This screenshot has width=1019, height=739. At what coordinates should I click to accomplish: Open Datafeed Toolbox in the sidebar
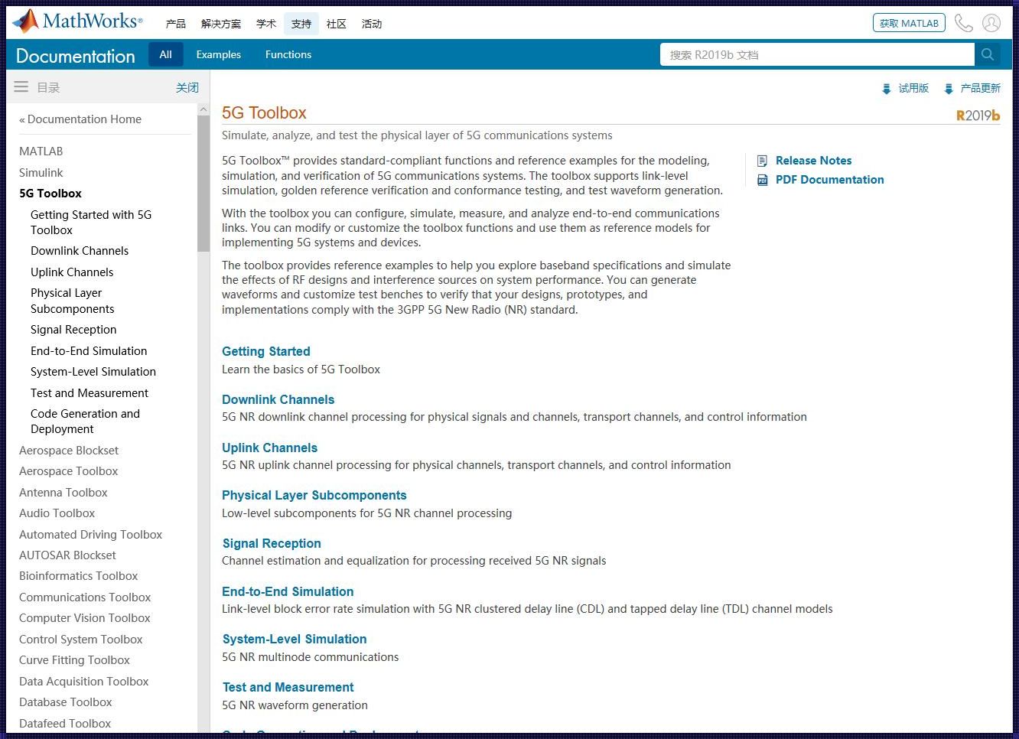(x=65, y=724)
